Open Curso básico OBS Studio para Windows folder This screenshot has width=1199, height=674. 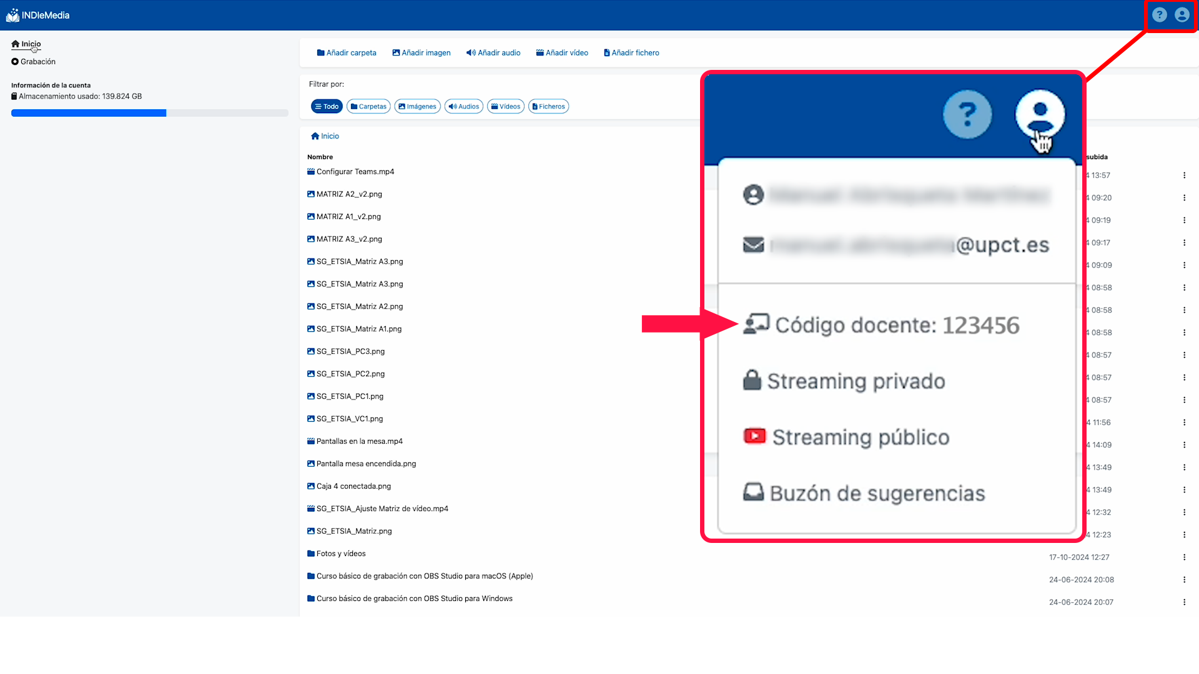(x=410, y=598)
